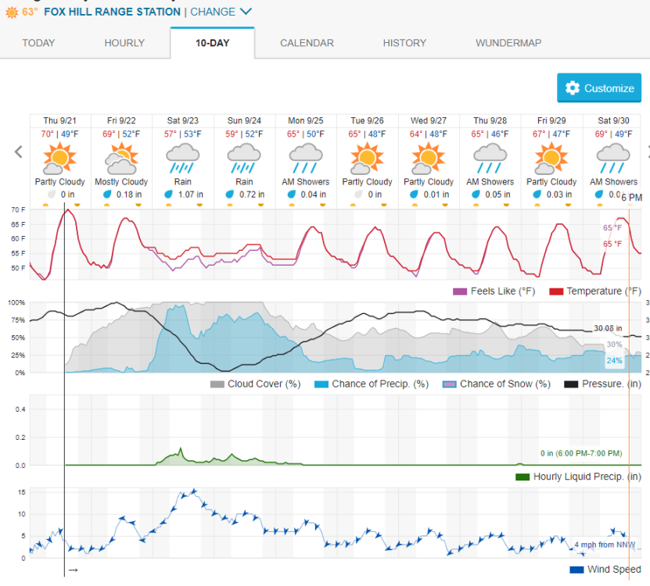Toggle the Cloud Cover legend series
Screen dimensions: 650x586
tap(255, 384)
